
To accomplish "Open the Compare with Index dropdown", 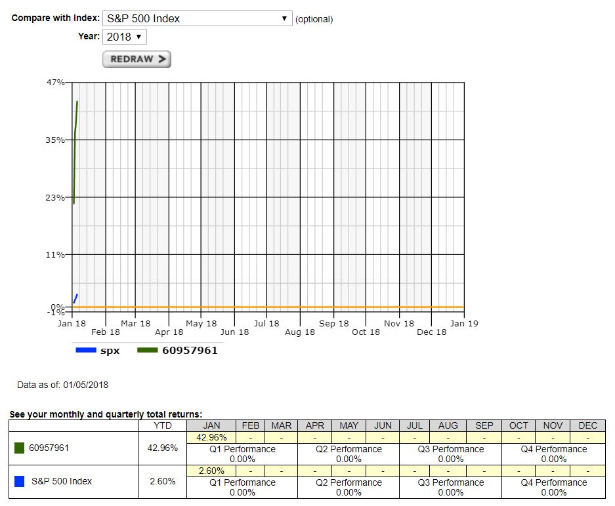I will [x=198, y=18].
